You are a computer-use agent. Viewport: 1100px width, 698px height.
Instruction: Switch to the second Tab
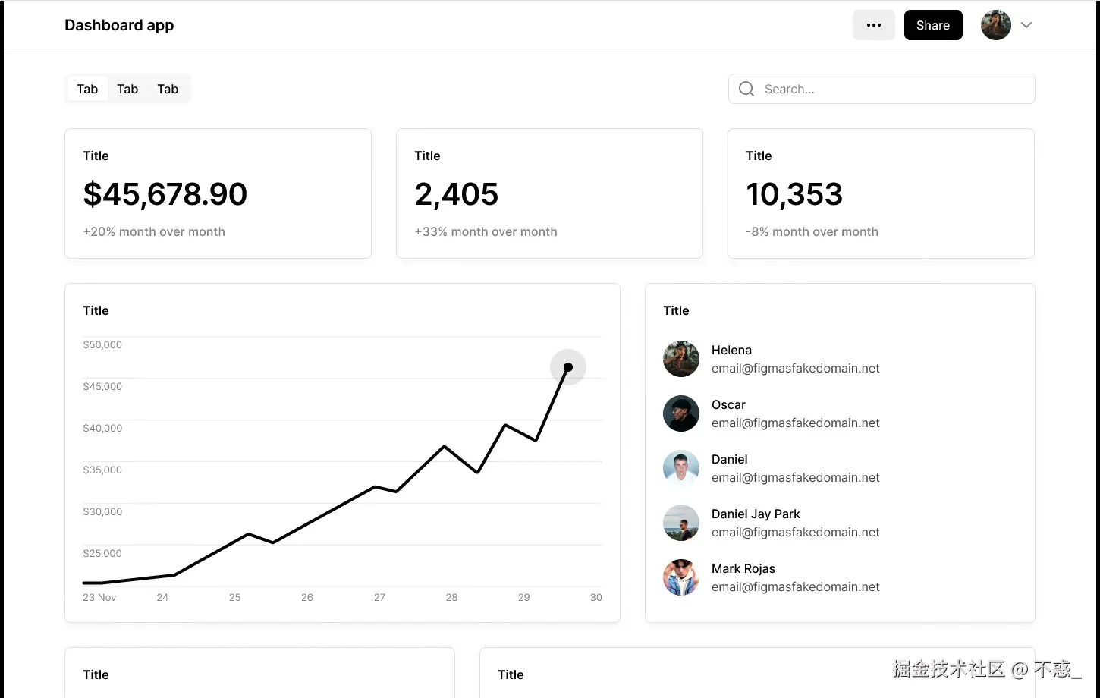pos(127,89)
